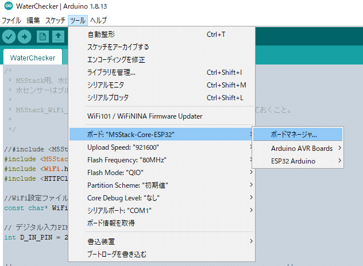Expand Core Debug Level "なし" submenu
The width and height of the screenshot is (363, 266).
coord(161,197)
